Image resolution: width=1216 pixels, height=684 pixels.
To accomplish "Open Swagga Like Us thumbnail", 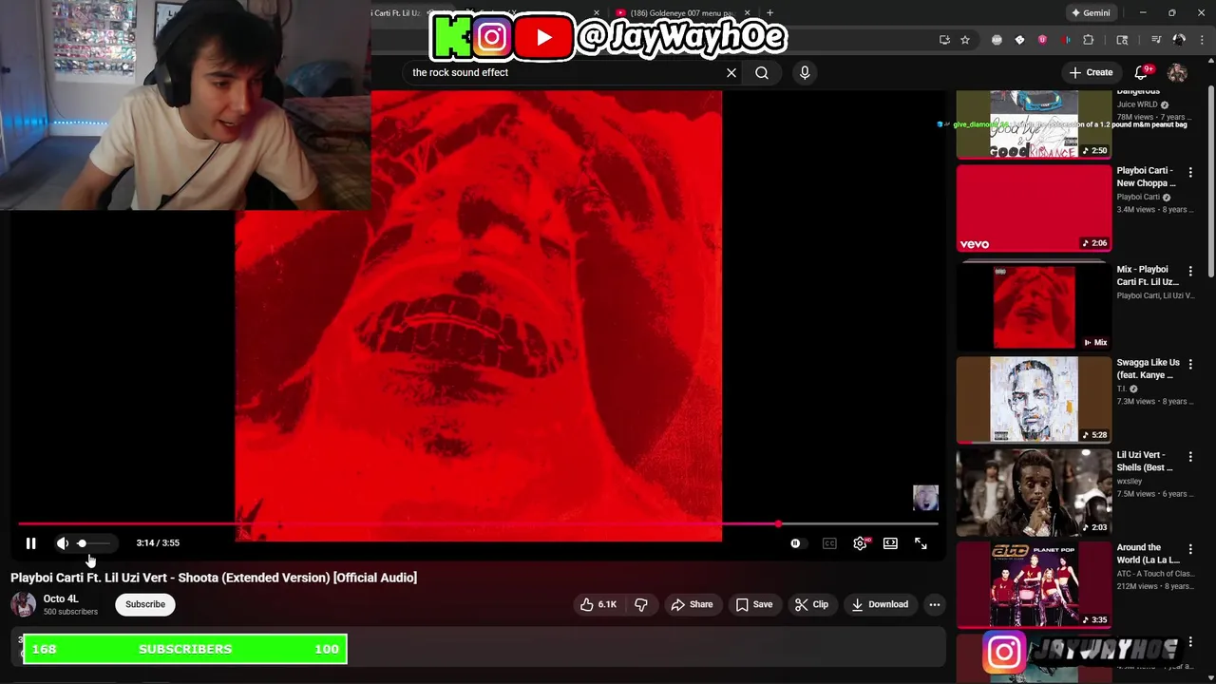I will point(1034,399).
